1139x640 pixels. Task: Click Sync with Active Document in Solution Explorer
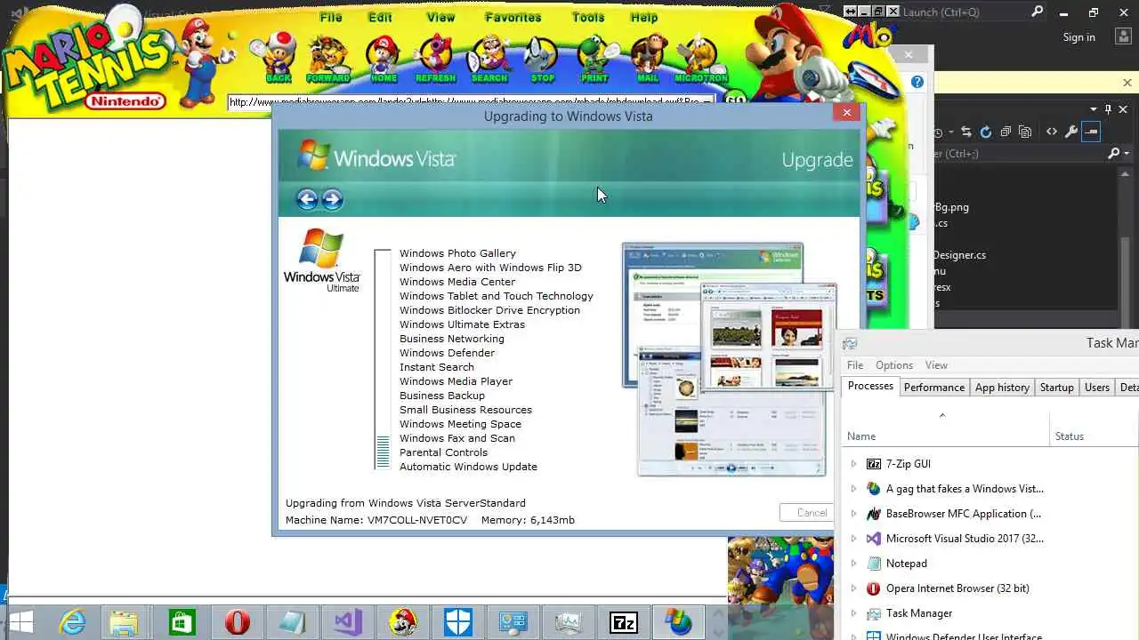point(966,132)
